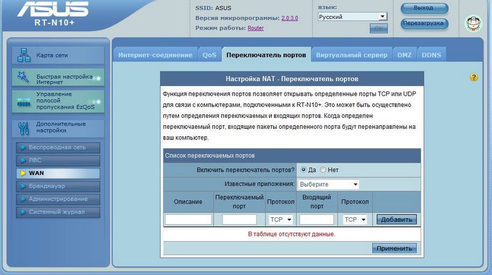The height and width of the screenshot is (275, 492).
Task: Click the ASUS logo
Action: tap(53, 9)
